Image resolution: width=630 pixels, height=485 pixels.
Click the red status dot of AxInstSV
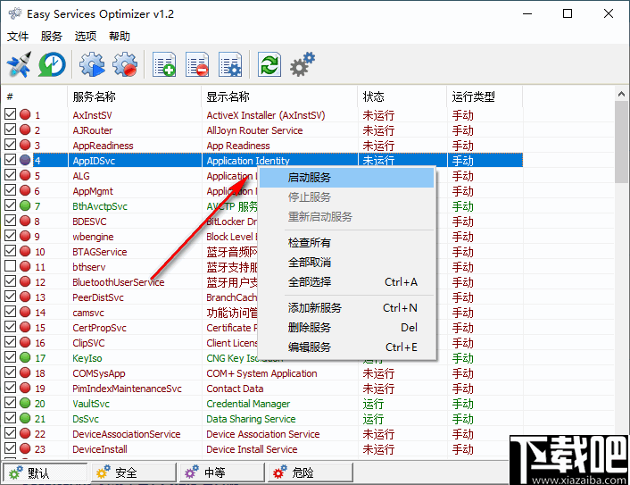pos(25,114)
